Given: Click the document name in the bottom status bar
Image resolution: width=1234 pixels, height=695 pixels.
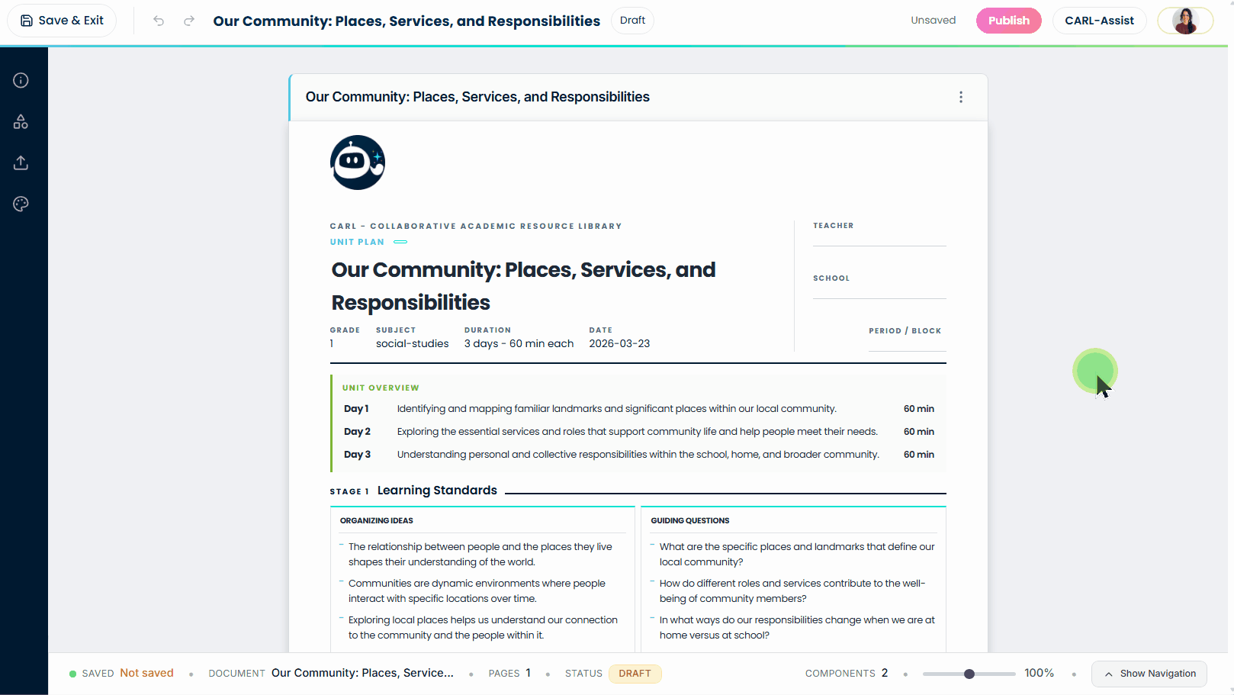Looking at the screenshot, I should [362, 673].
